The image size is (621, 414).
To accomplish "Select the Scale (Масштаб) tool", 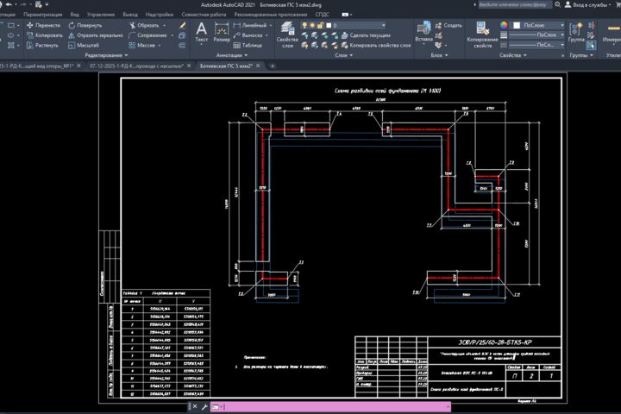I will tap(83, 45).
